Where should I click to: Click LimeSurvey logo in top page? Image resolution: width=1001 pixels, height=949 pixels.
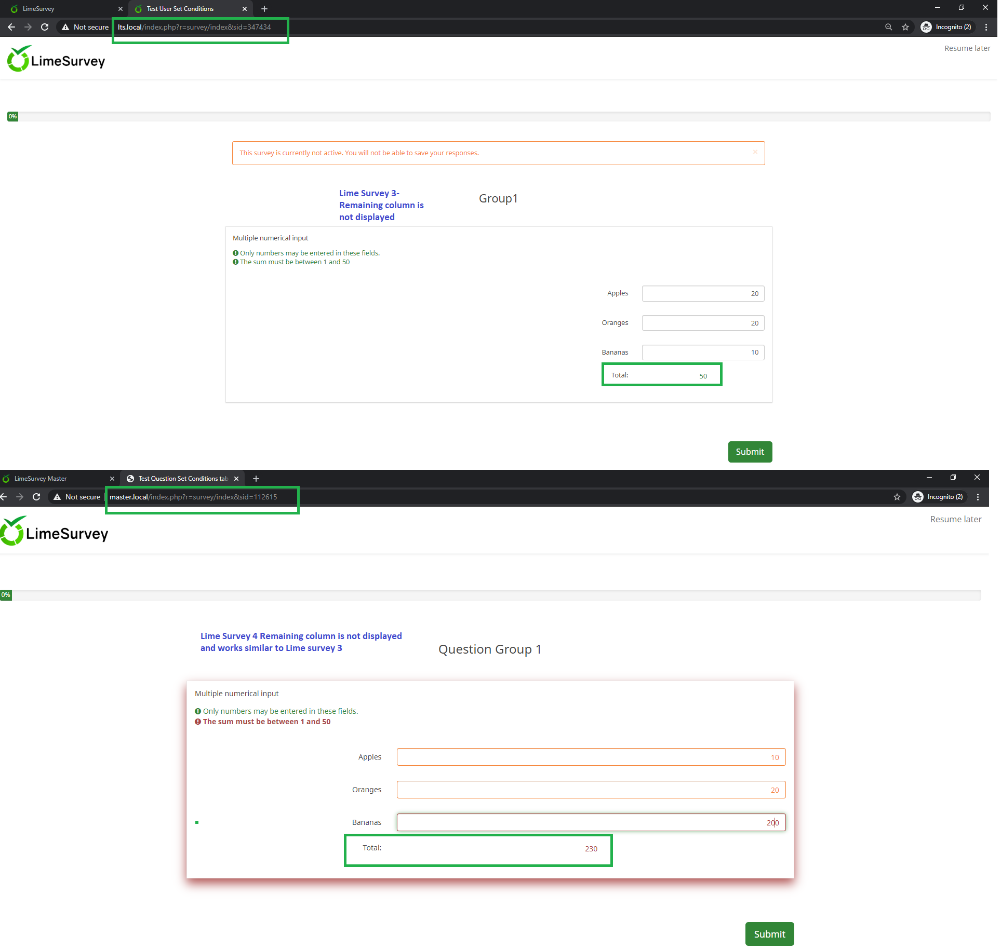(x=56, y=60)
